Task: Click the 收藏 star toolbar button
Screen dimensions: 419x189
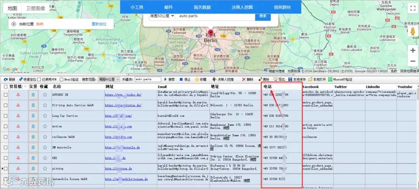Action: 201,80
